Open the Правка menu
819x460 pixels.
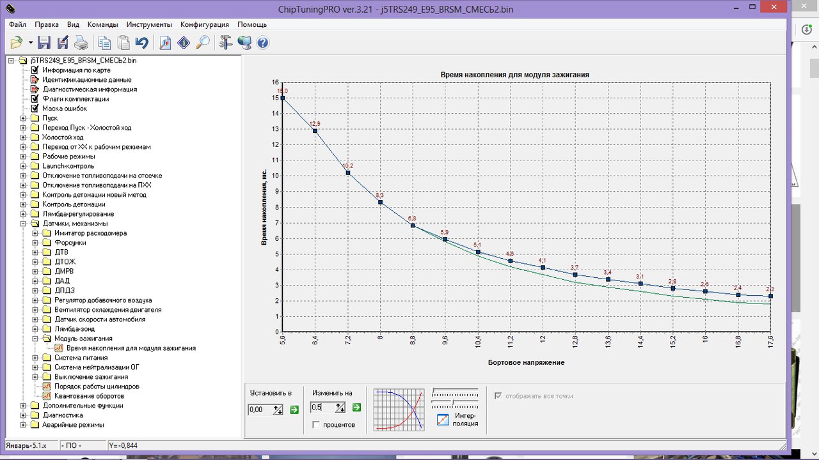point(47,24)
